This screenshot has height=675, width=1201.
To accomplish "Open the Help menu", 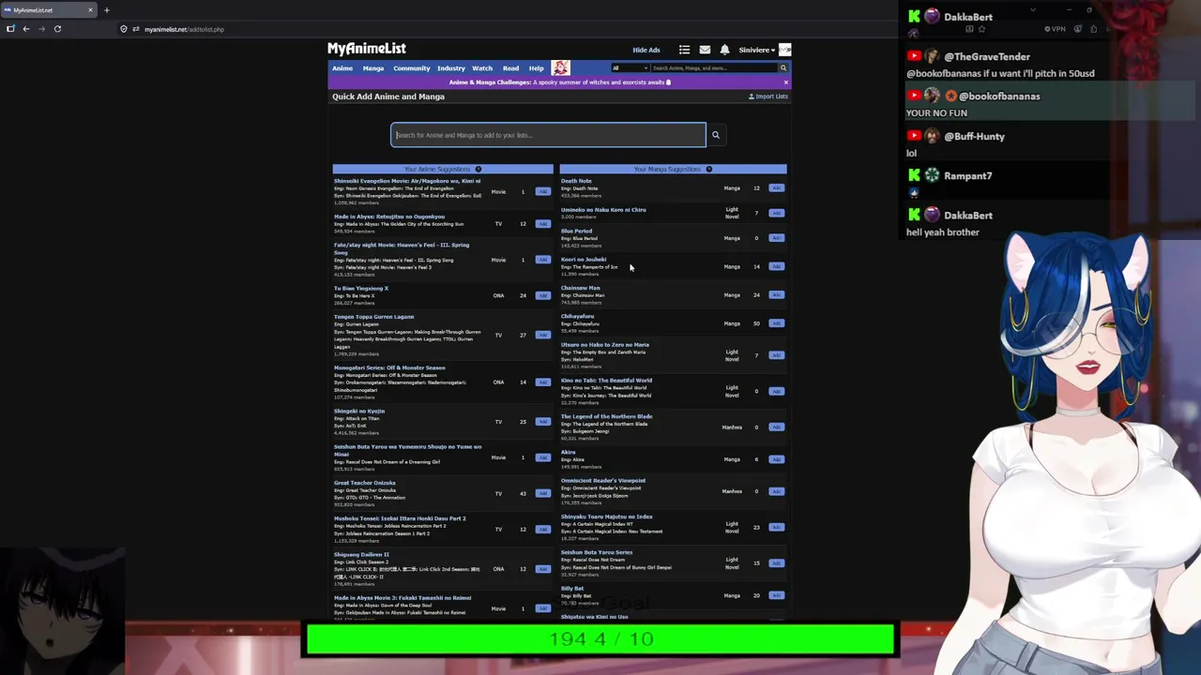I will click(x=536, y=68).
